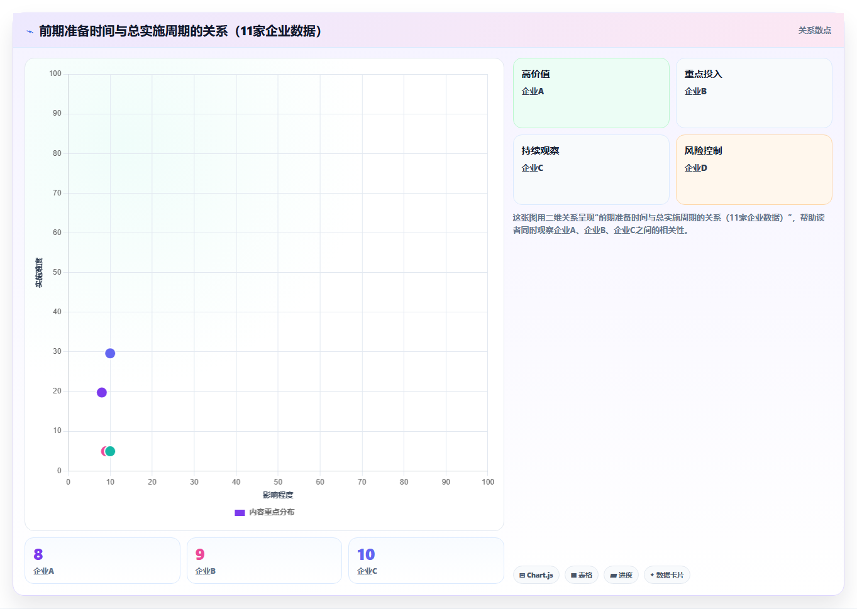
Task: Click the y-axis tick label 70
Action: tap(57, 193)
